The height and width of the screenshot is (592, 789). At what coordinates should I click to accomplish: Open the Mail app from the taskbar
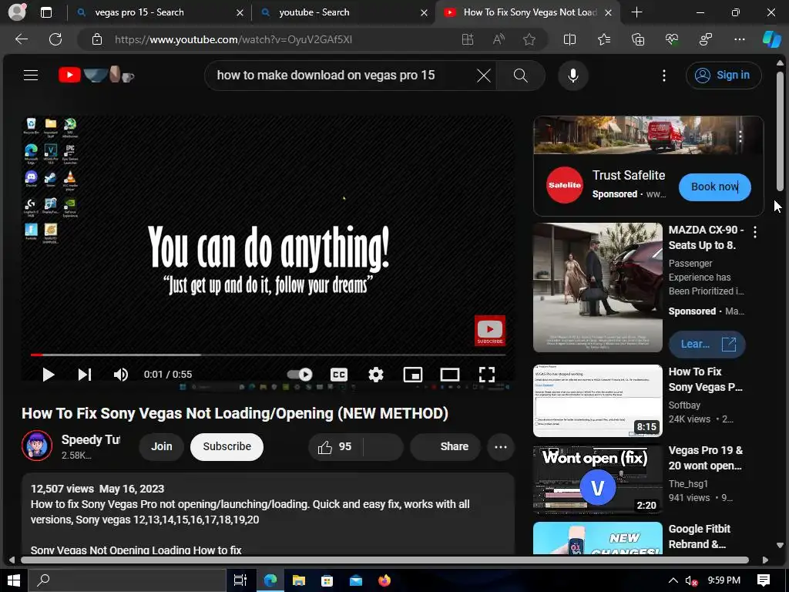(x=356, y=580)
